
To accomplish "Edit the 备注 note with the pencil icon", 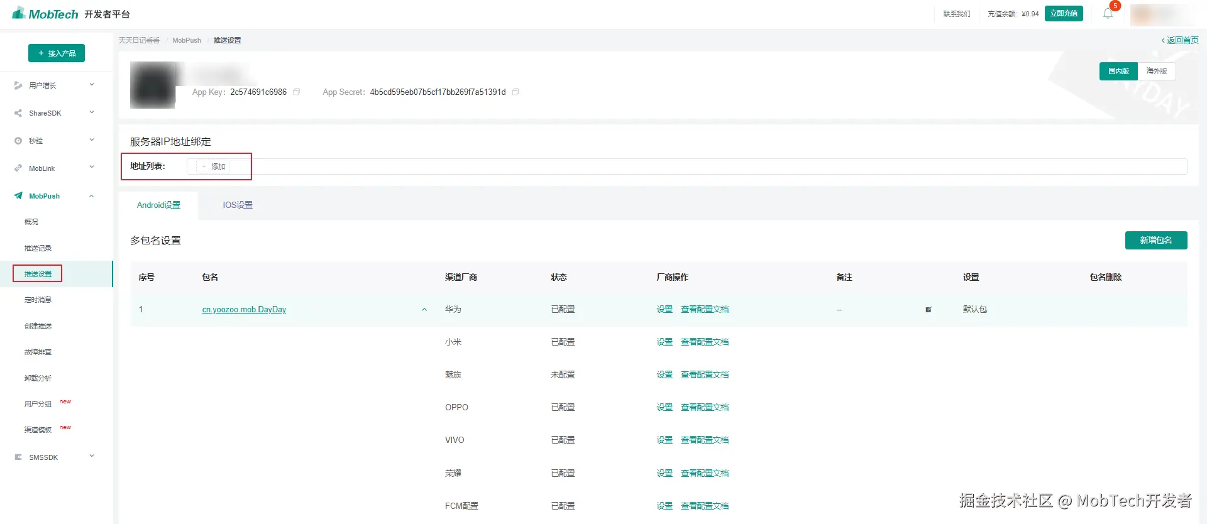I will [x=929, y=309].
